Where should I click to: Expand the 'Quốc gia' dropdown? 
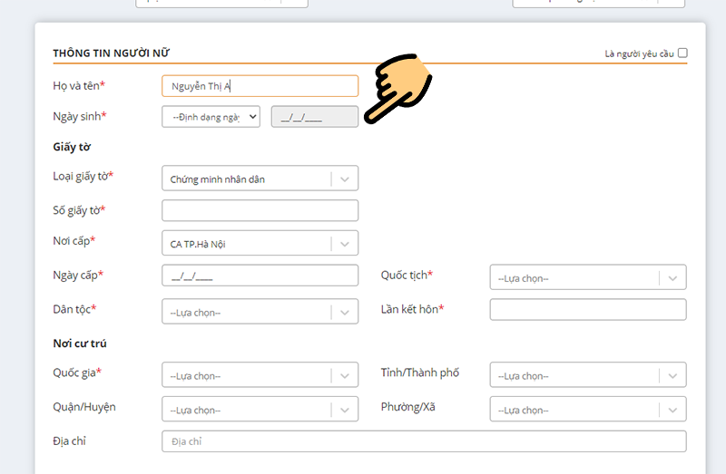[x=260, y=374]
